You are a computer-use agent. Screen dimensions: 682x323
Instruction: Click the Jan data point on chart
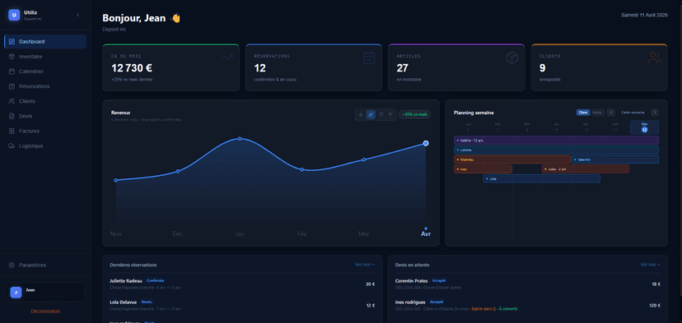[x=240, y=139]
